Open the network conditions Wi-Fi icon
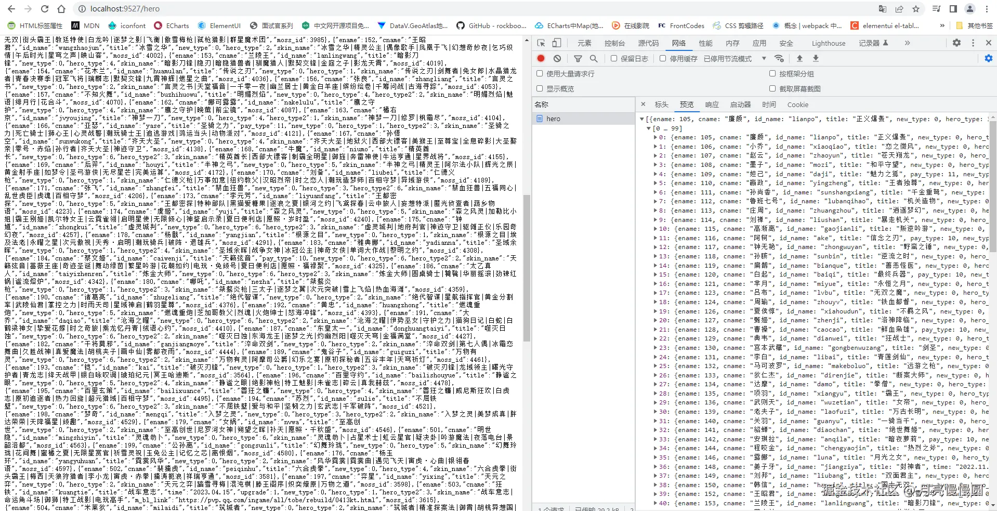This screenshot has height=511, width=997. pos(779,59)
